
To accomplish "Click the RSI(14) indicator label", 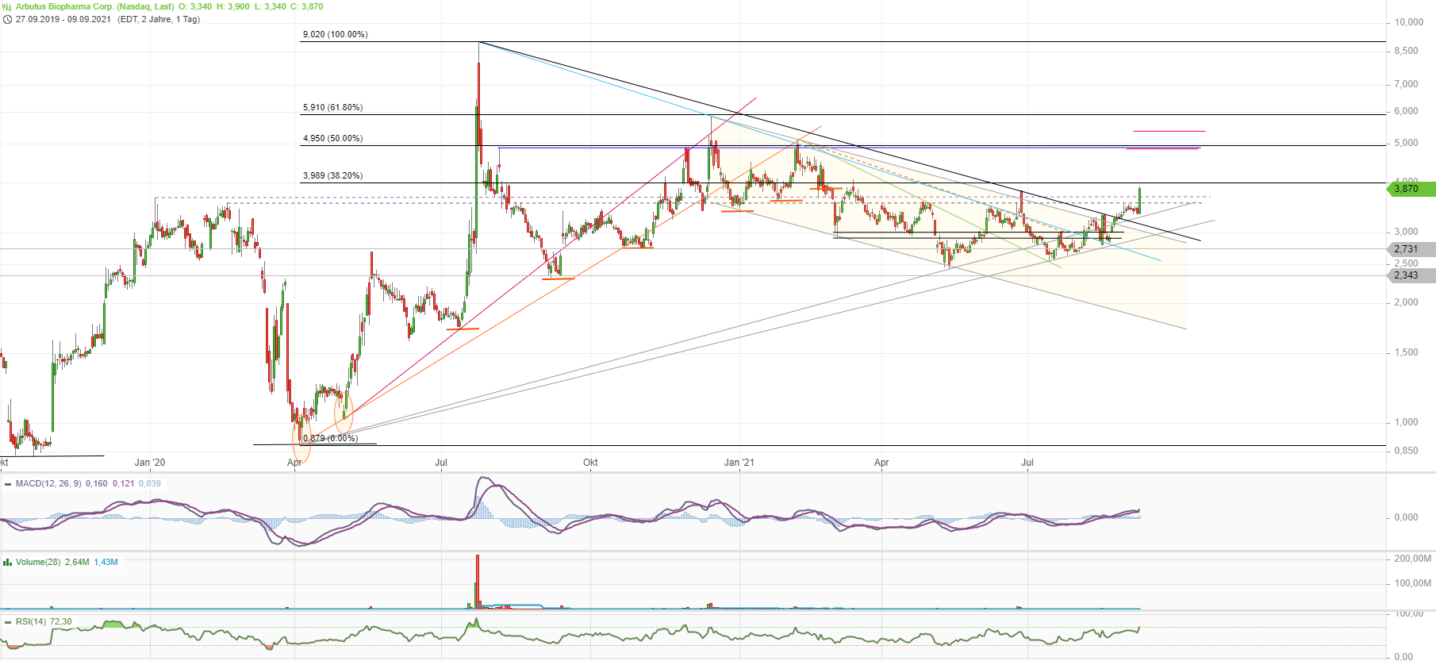I will (x=31, y=622).
